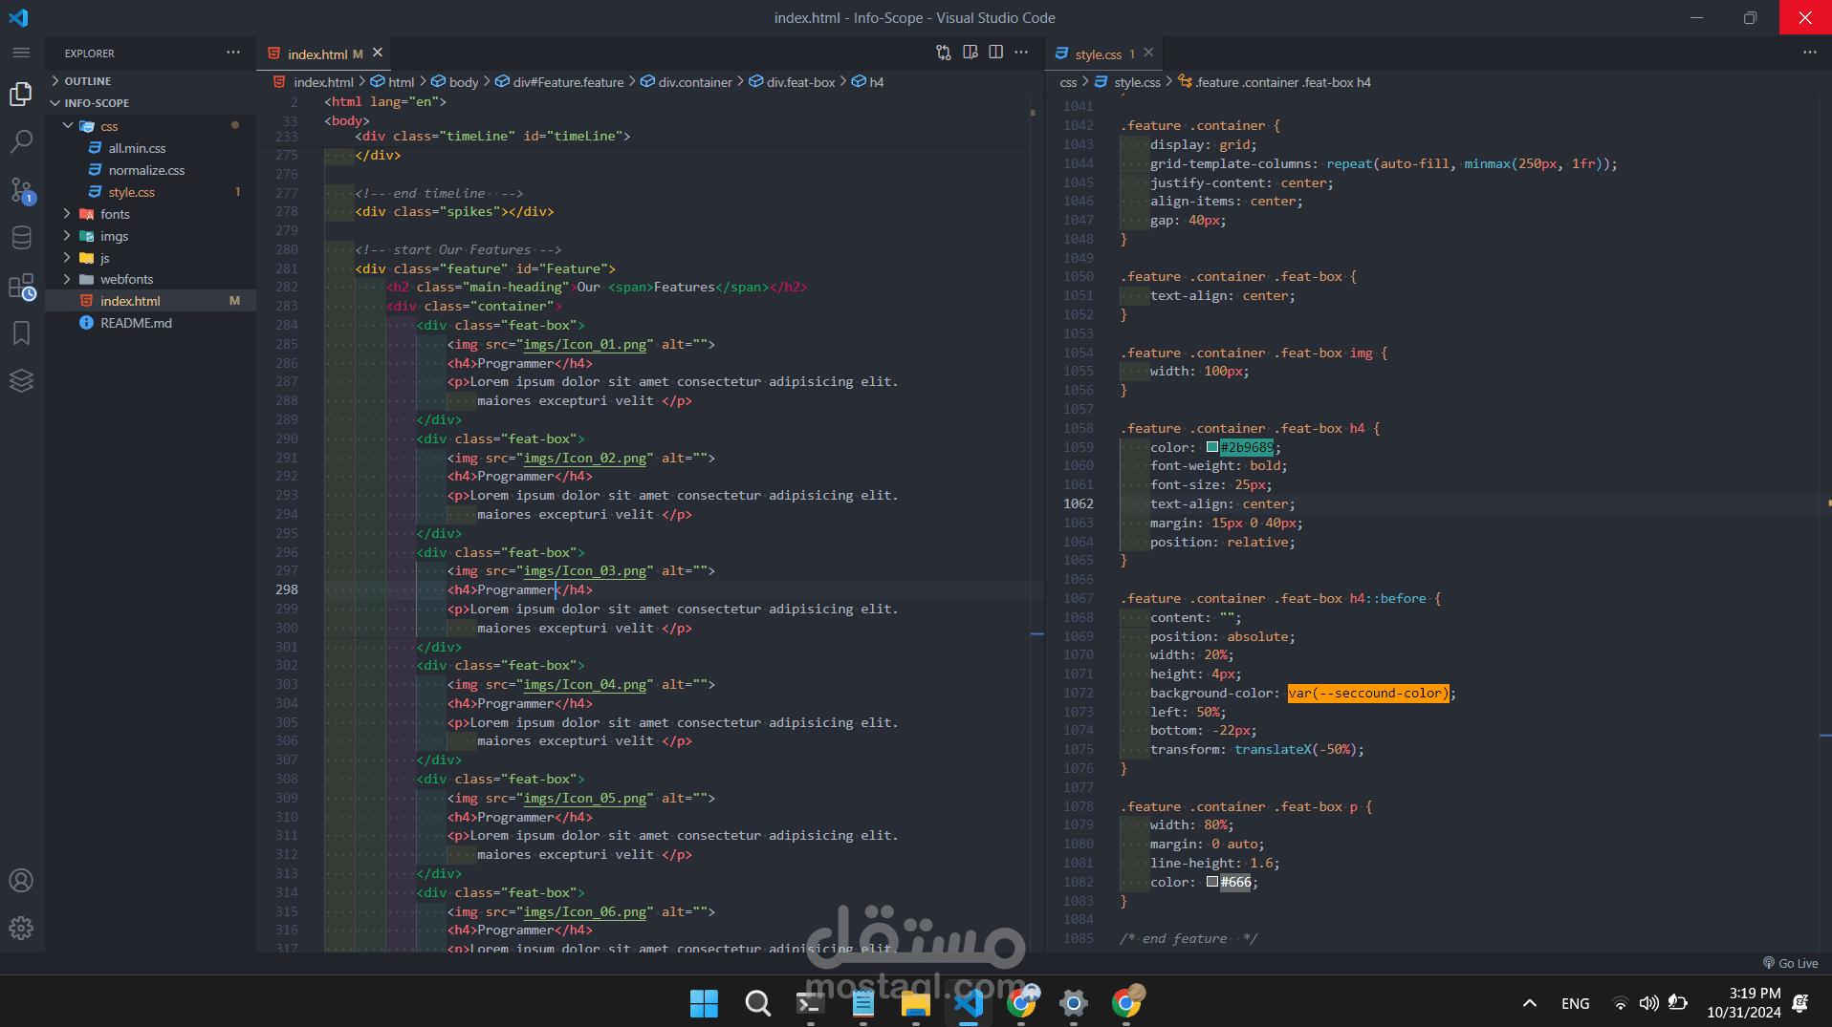
Task: Close the index.html tab
Action: (378, 53)
